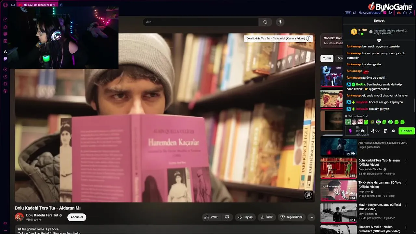Open BotRix username in chat
This screenshot has height=234, width=416.
(361, 84)
